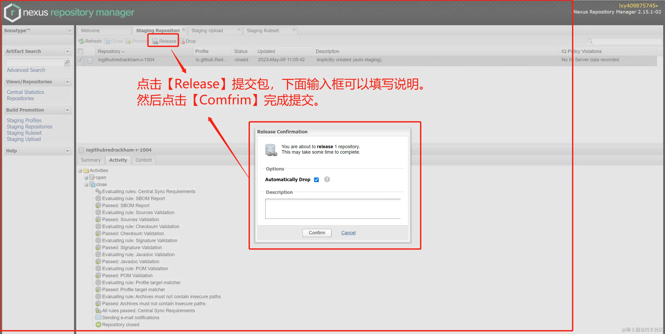This screenshot has width=665, height=334.
Task: Expand the Help panel
Action: click(x=68, y=151)
